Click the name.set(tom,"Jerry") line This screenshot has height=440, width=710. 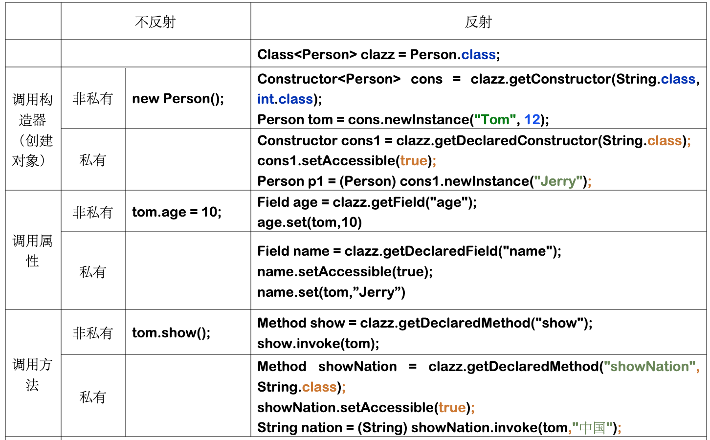pos(331,292)
